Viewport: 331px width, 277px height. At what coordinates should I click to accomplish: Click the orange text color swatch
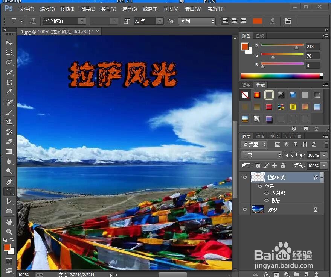coord(258,21)
